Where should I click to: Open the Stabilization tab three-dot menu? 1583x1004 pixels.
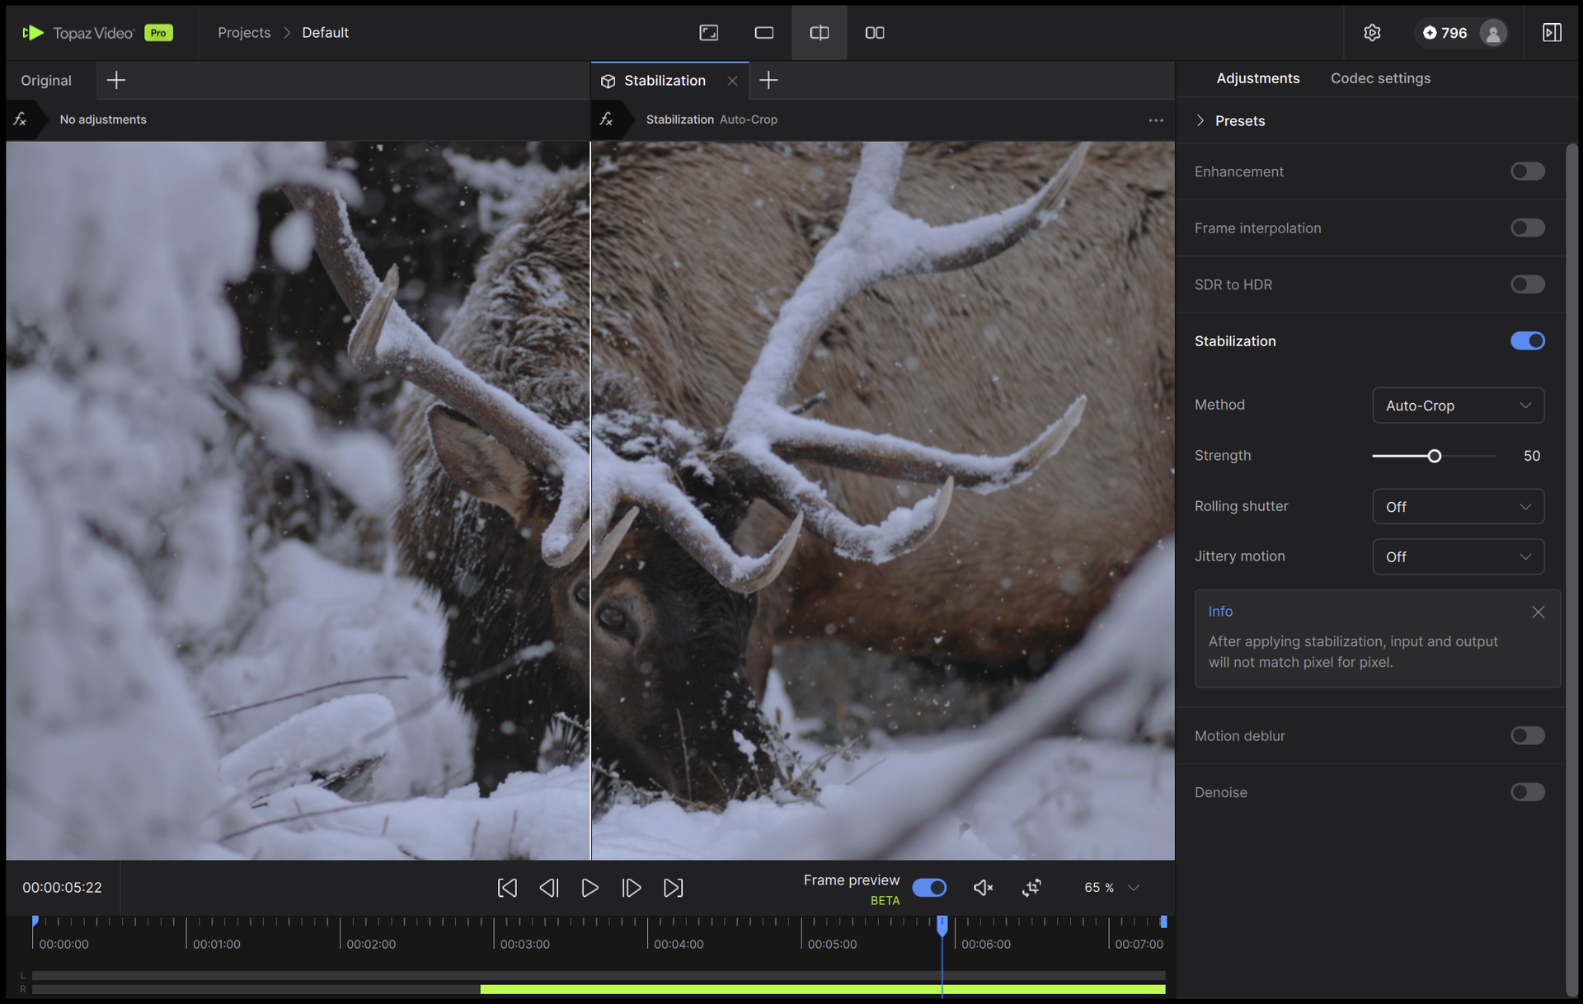[x=1156, y=120]
